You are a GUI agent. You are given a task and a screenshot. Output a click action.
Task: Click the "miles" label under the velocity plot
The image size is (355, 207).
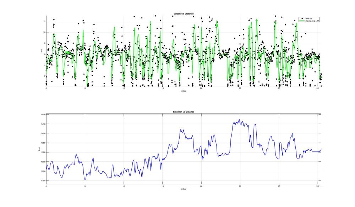coord(184,91)
